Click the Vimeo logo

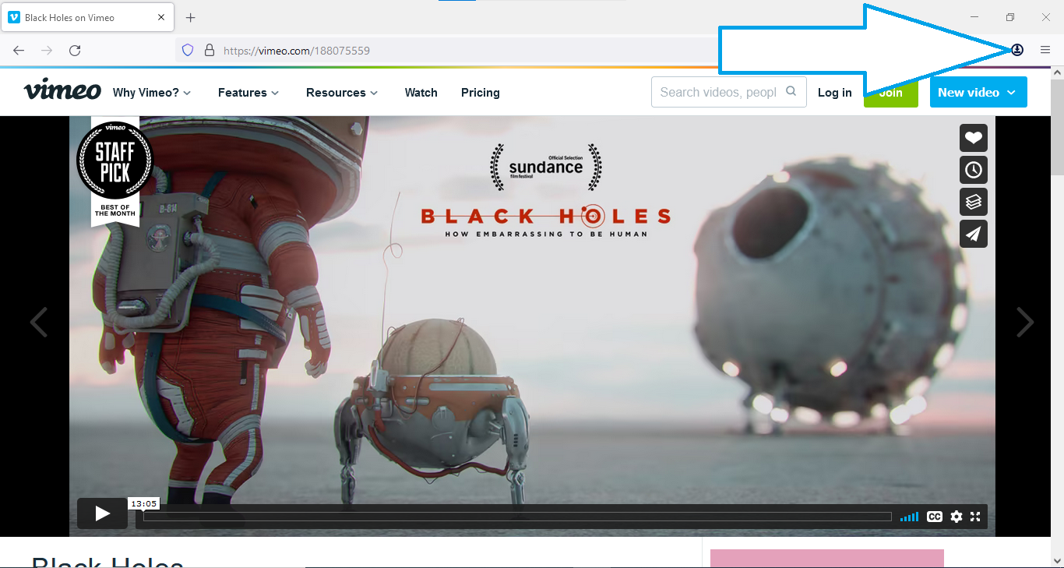coord(62,90)
